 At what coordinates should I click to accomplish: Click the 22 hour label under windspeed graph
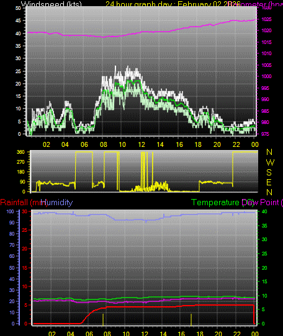(x=236, y=144)
